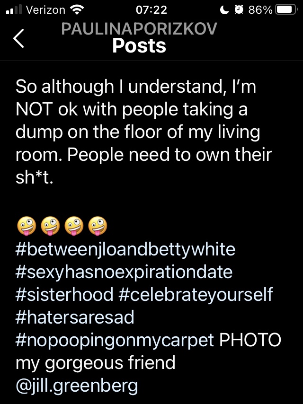Open the #sexyhasnoexpirationdate hashtag
303x404 pixels.
coord(124,272)
